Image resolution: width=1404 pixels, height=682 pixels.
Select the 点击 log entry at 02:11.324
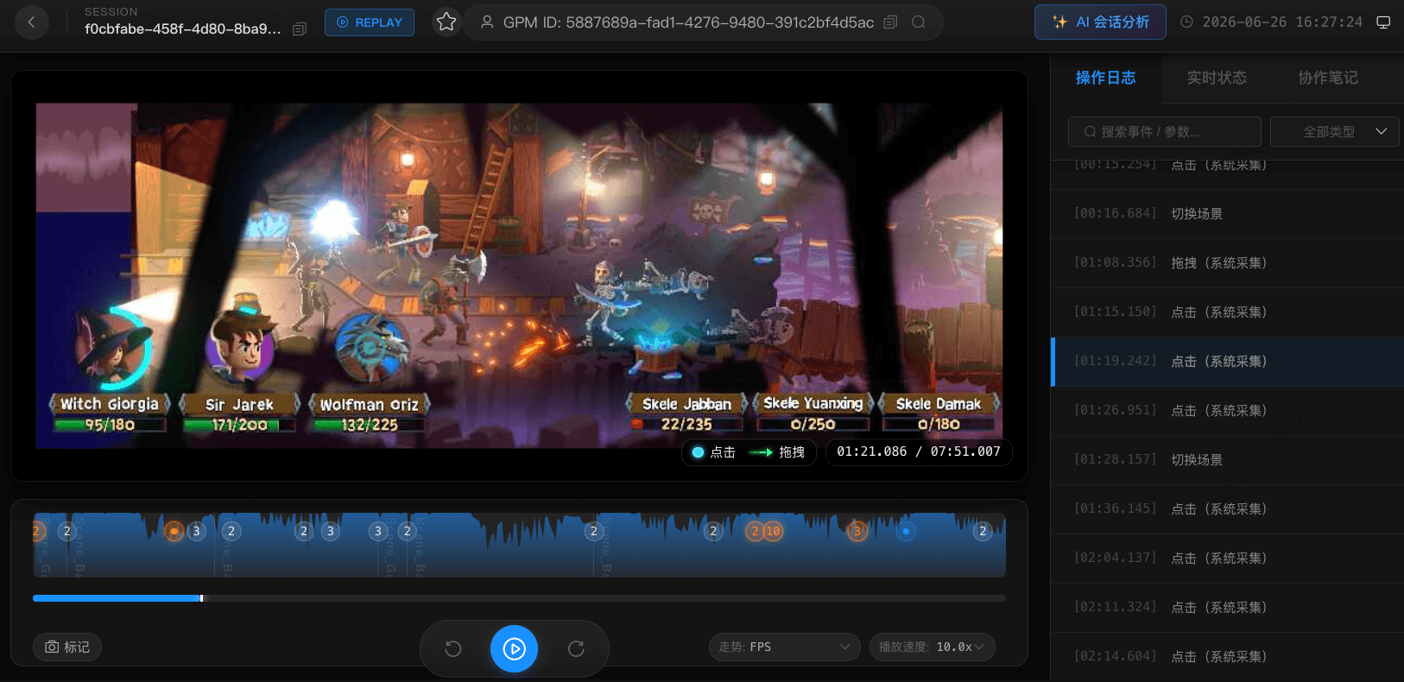click(1227, 608)
